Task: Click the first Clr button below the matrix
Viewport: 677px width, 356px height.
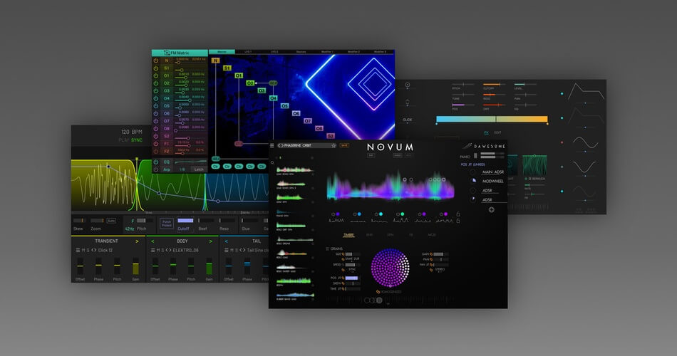Action: [215, 167]
